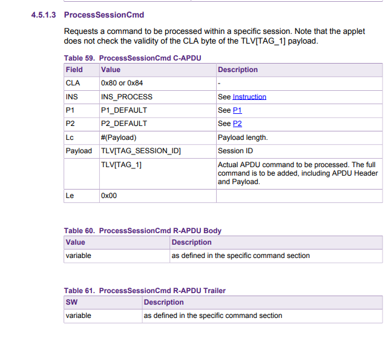Click the P1_DEFAULT value cell
The height and width of the screenshot is (344, 391).
coord(124,110)
